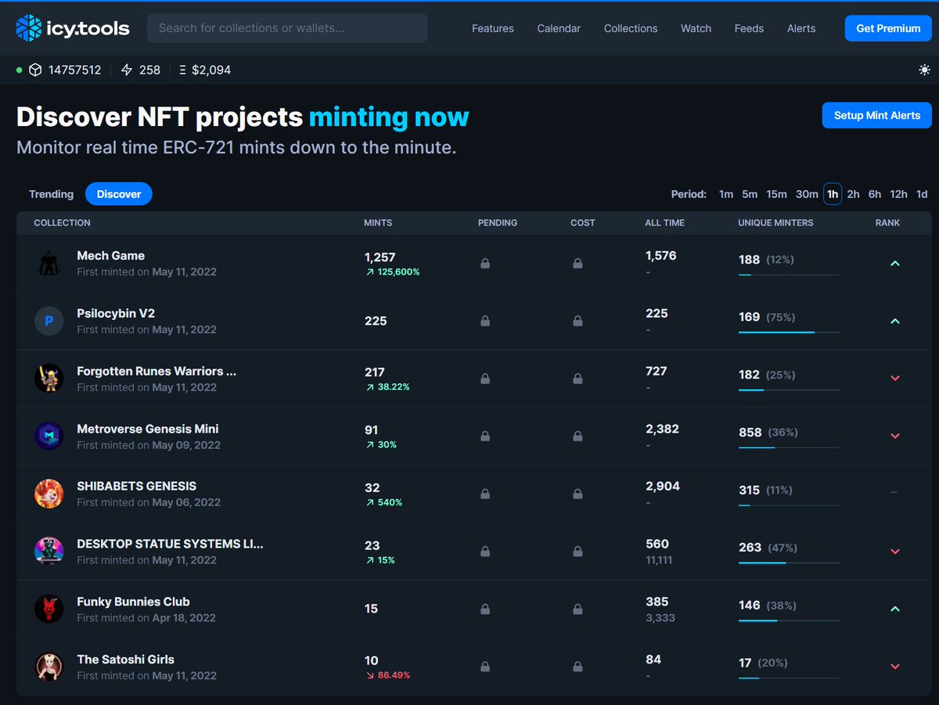Click The Satoshi Girls avatar
This screenshot has height=705, width=939.
tap(49, 667)
